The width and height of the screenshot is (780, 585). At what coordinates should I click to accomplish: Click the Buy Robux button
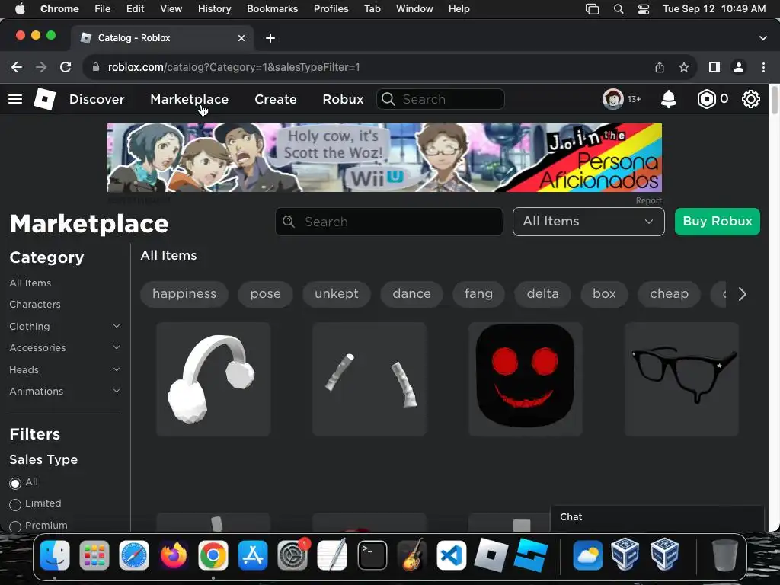click(718, 222)
